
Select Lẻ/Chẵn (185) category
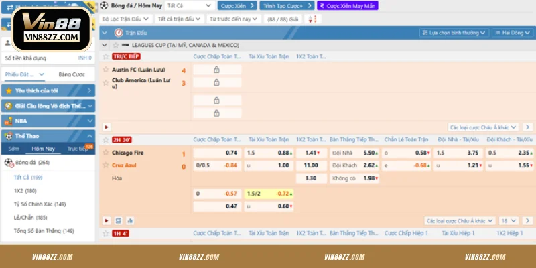[x=30, y=218]
